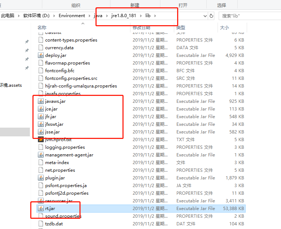Click the fontconfig.properties.src file icon
The image size is (281, 229).
pyautogui.click(x=41, y=78)
